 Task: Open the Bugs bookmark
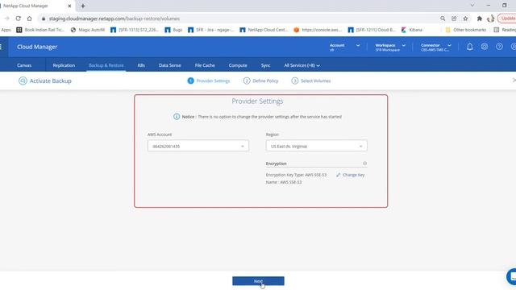coord(173,30)
